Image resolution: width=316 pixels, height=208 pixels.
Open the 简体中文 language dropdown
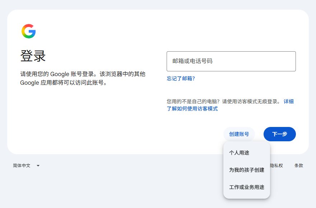26,166
